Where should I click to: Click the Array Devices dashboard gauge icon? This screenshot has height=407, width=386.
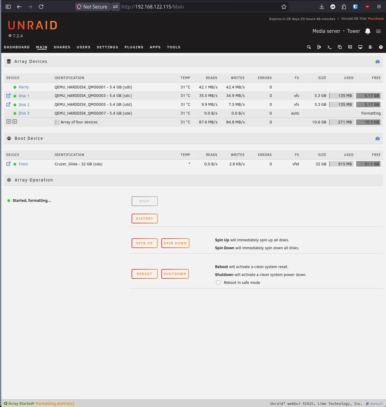click(377, 61)
